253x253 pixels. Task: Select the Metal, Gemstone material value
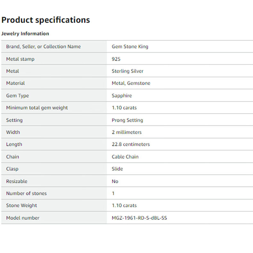pyautogui.click(x=131, y=83)
